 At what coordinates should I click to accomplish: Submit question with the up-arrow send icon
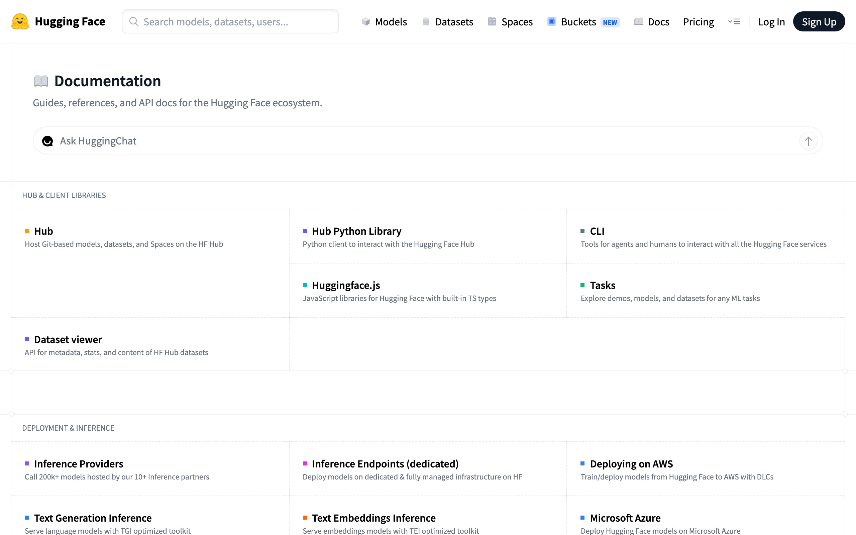point(808,141)
